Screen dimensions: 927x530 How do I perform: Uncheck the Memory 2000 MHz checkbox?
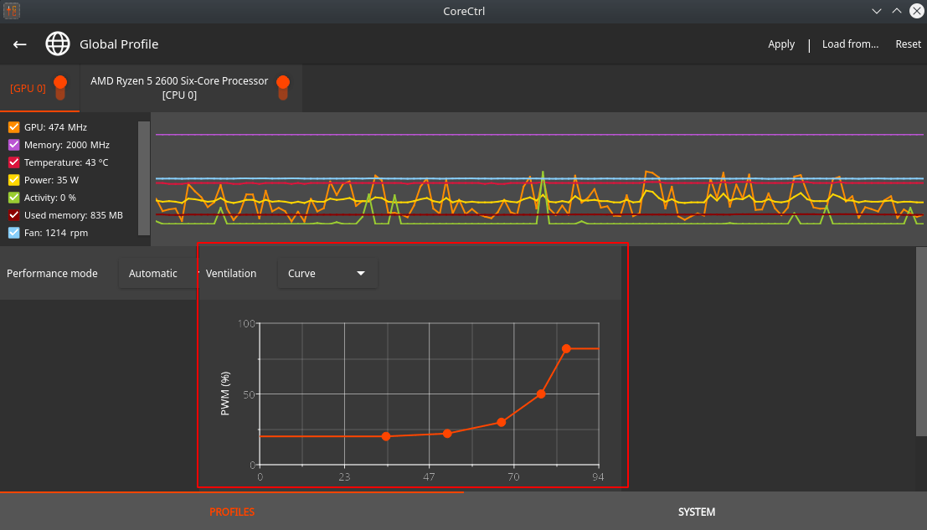pyautogui.click(x=13, y=145)
